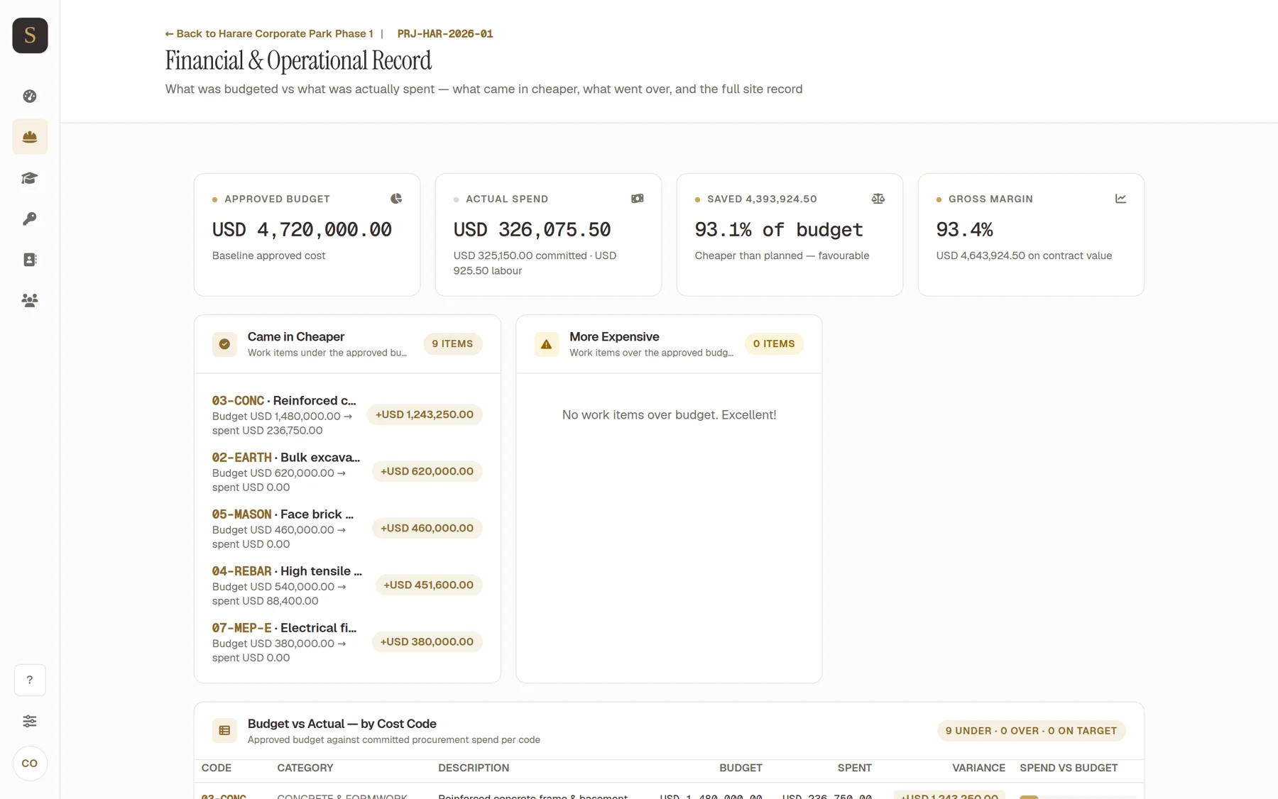The height and width of the screenshot is (799, 1278).
Task: Click the VARIANCE column header
Action: point(978,768)
